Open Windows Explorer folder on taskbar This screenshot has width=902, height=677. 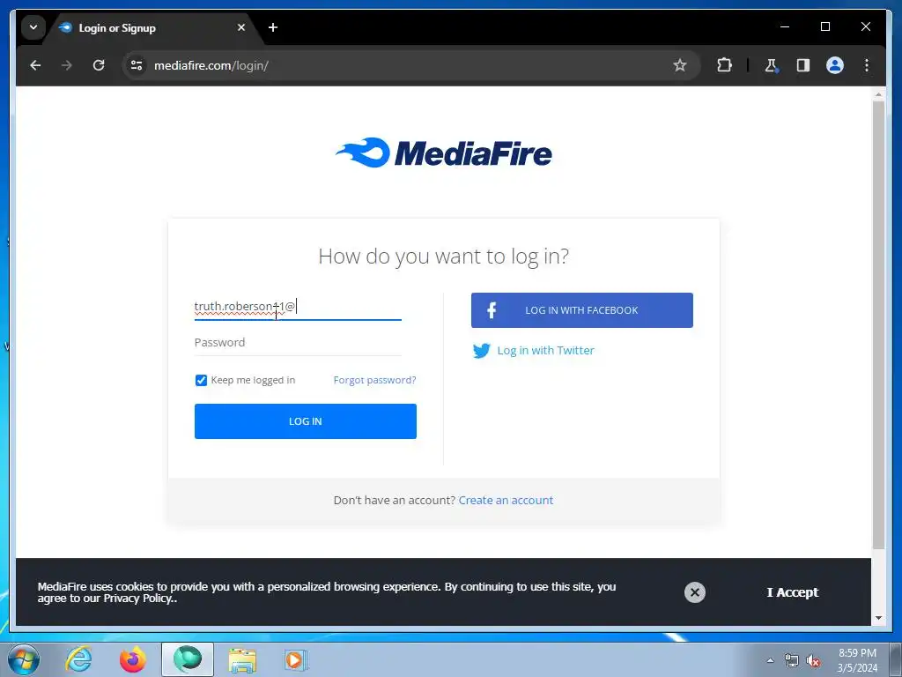pos(242,659)
